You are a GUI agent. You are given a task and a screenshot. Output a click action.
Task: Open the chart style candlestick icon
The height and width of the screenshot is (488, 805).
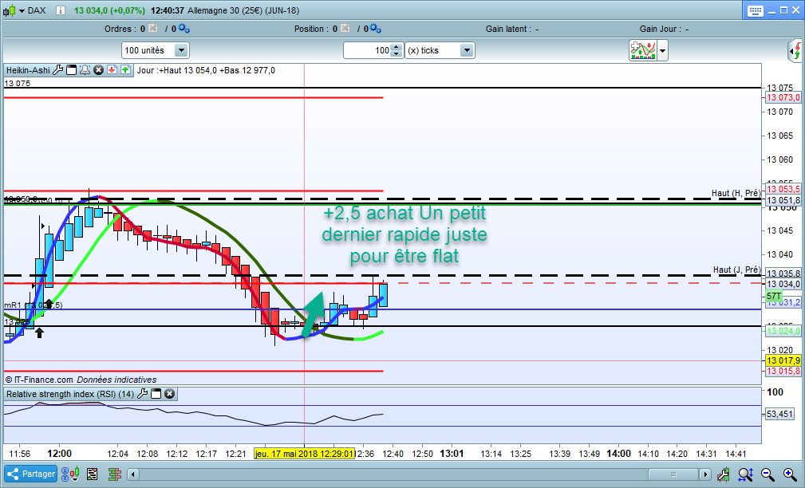point(10,10)
